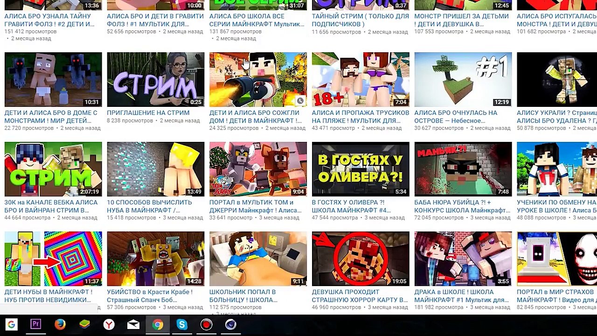
Task: Click title МОНСТР ПРИШЕЛ ЗА ДЕТЬМИ
Action: click(x=461, y=20)
